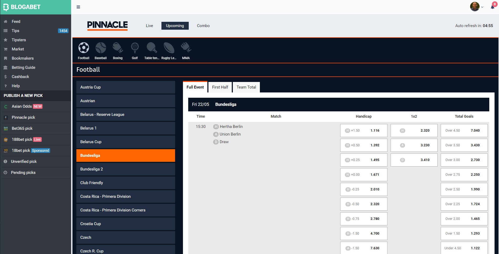The image size is (499, 254).
Task: Switch to the First Half tab
Action: pyautogui.click(x=220, y=87)
